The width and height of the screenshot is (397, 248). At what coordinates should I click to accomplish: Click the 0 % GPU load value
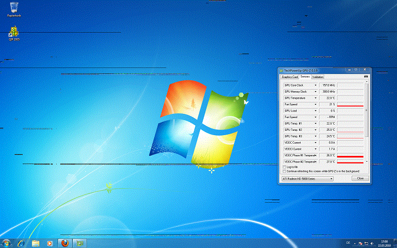(328, 111)
